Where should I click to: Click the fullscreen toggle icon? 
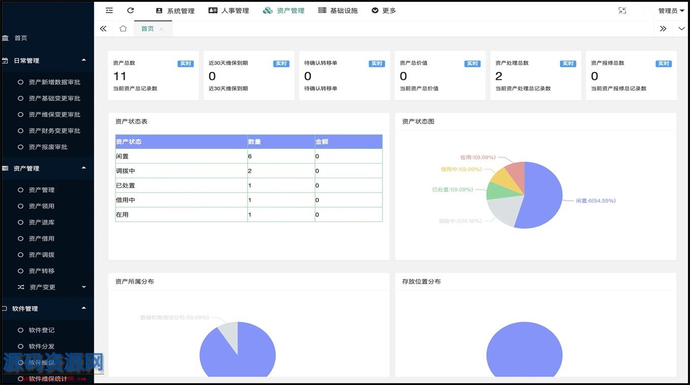click(622, 11)
